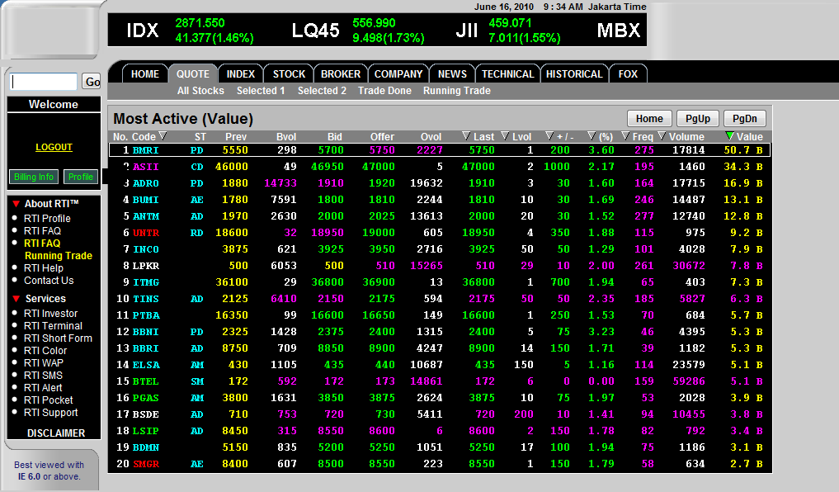
Task: Open Trade Done submenu
Action: click(x=384, y=91)
